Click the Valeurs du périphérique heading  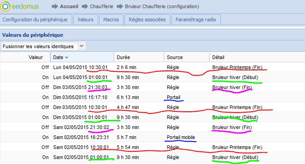33,35
